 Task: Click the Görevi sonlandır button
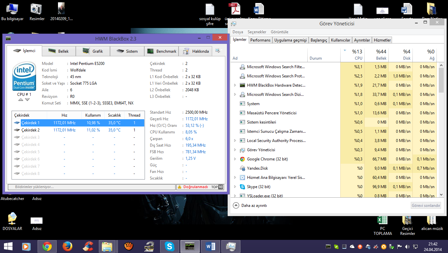click(426, 205)
